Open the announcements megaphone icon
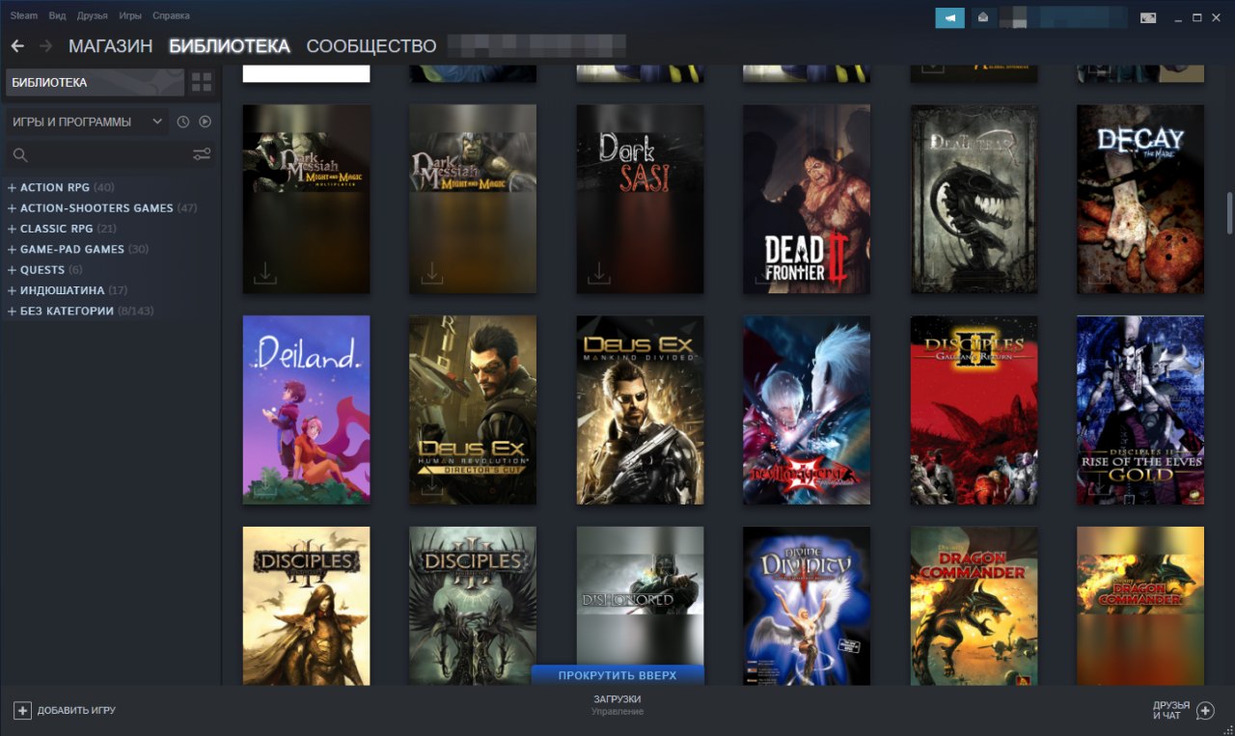This screenshot has width=1235, height=736. point(949,17)
